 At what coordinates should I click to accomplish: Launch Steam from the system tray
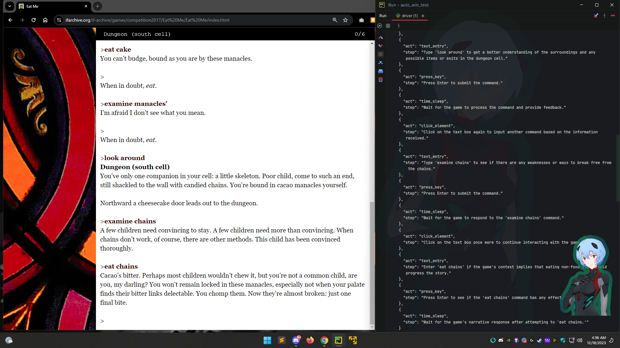[539, 340]
